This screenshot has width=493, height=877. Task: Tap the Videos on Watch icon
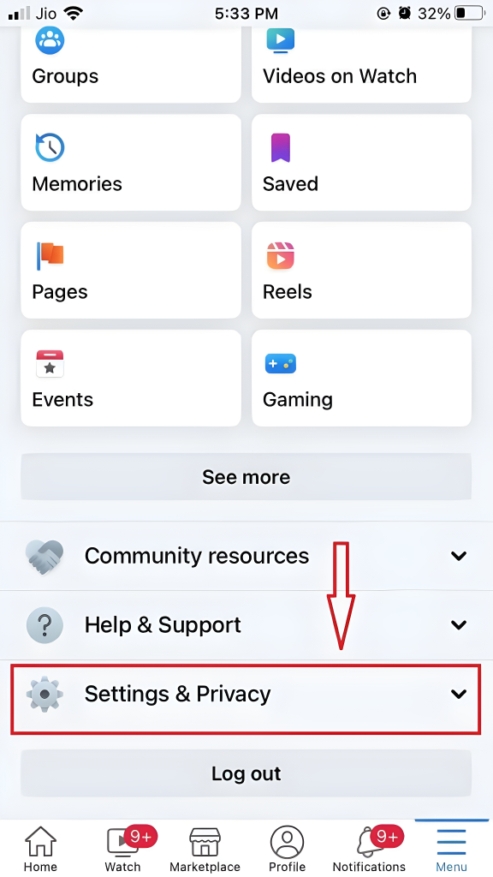(x=280, y=40)
